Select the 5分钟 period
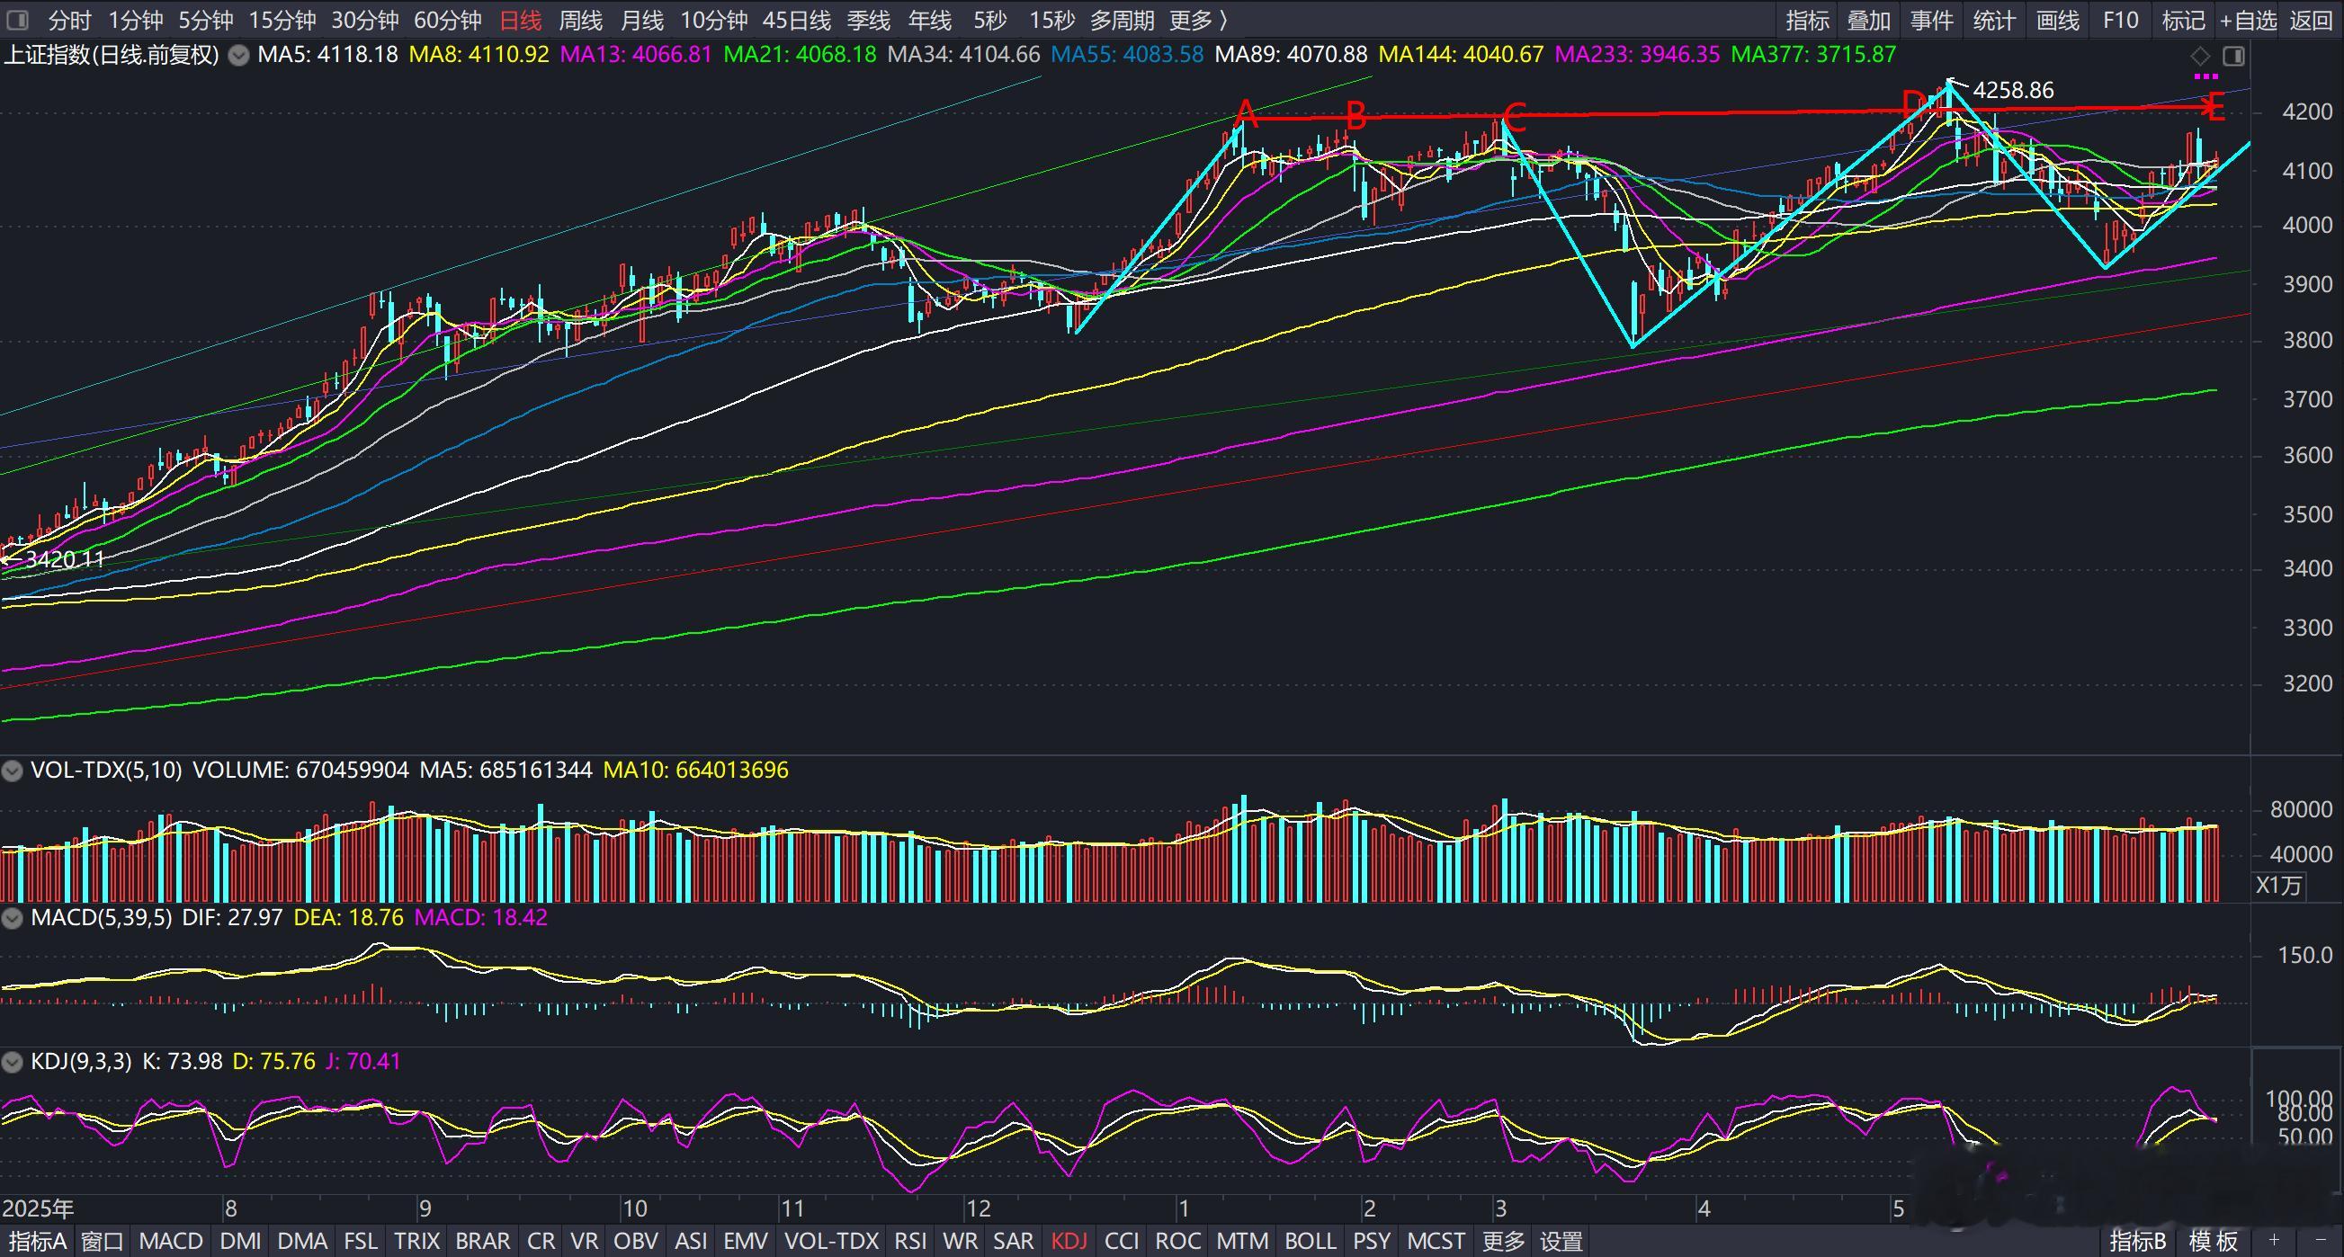 pos(206,20)
